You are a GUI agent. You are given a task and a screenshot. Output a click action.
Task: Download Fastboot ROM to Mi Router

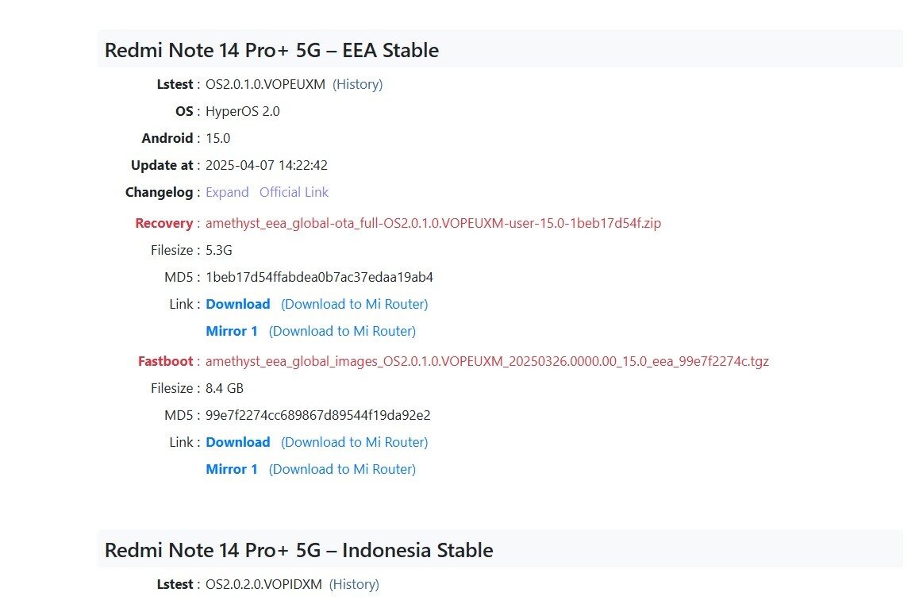[354, 442]
